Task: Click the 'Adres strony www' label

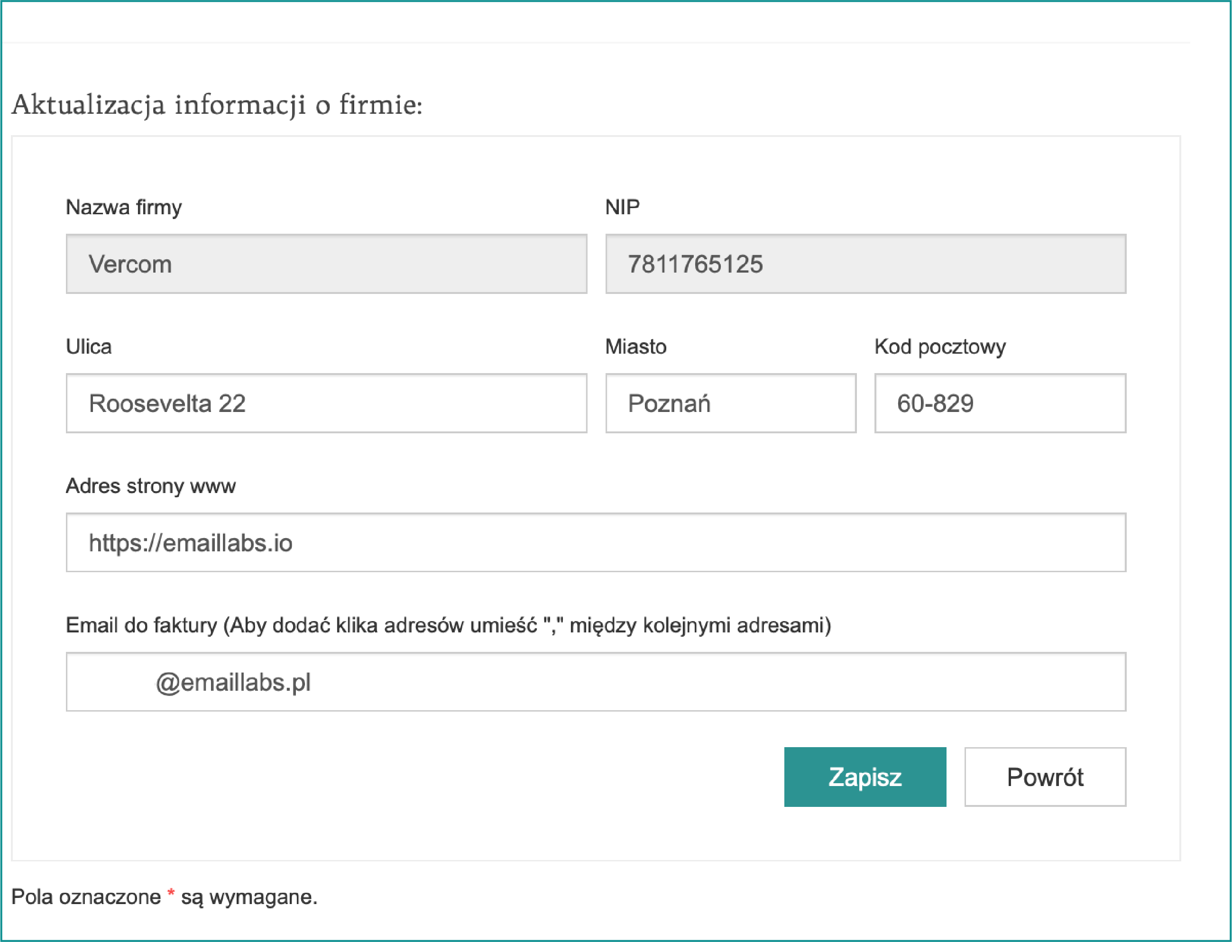Action: click(150, 485)
